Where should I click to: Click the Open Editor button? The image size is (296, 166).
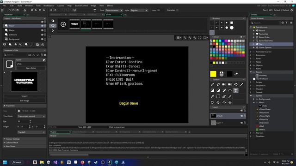(31, 68)
